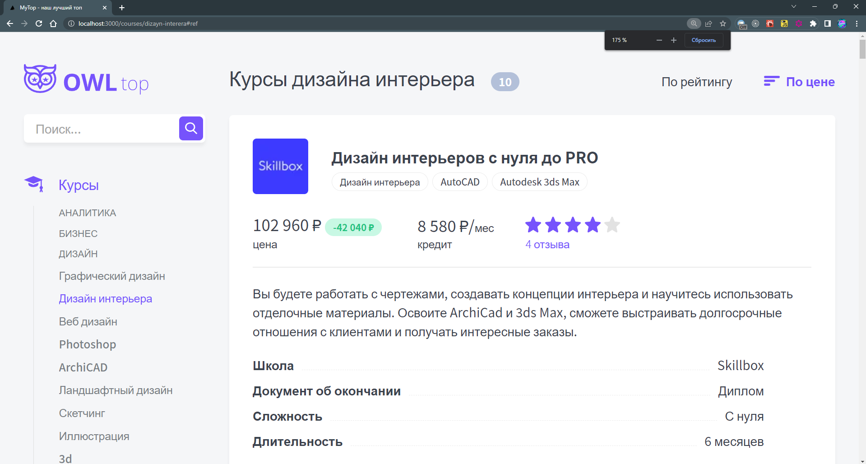Click the graduation cap Курсы icon
The image size is (866, 464).
34,184
